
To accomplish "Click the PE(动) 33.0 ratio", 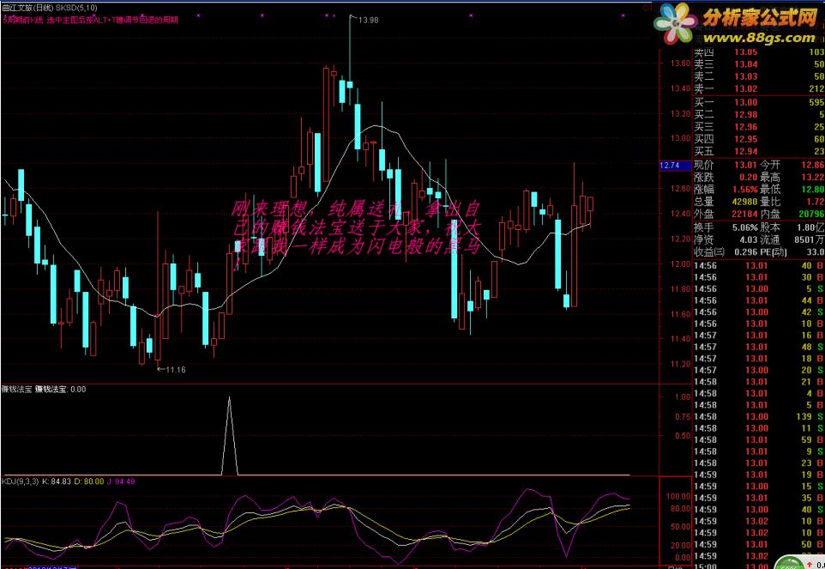I will pos(815,252).
